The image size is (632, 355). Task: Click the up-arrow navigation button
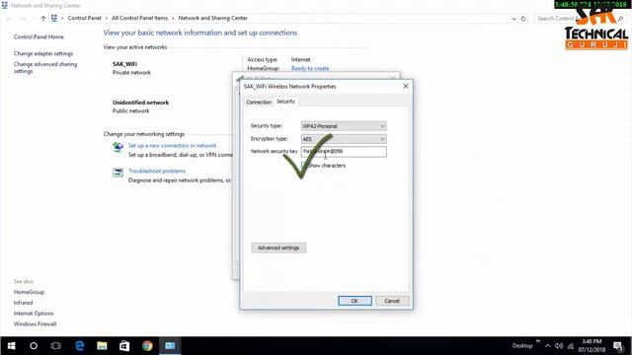point(43,18)
